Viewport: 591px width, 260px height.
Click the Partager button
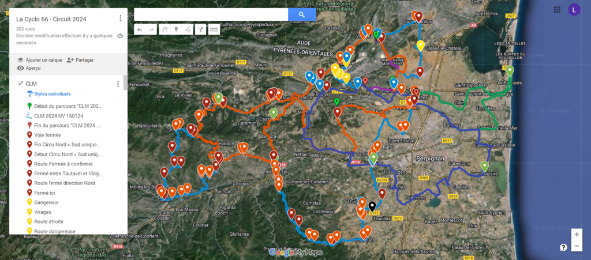point(80,60)
